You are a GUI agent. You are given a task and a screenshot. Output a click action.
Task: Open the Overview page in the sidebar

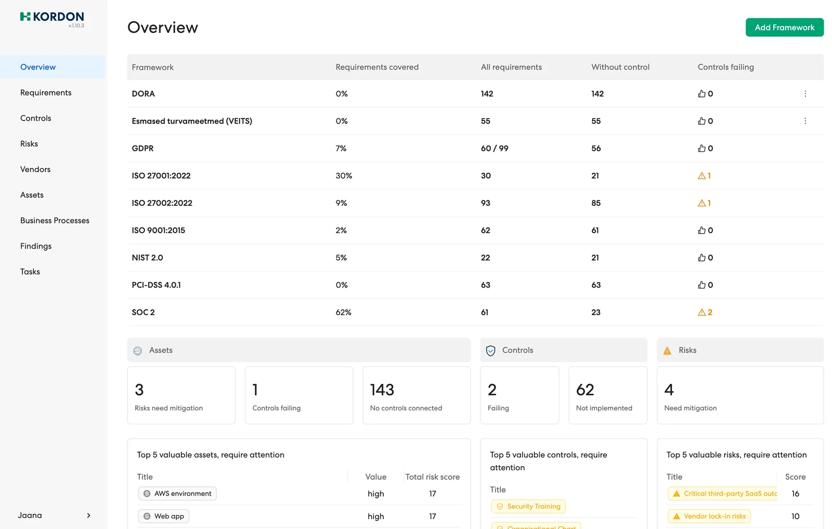pyautogui.click(x=53, y=67)
